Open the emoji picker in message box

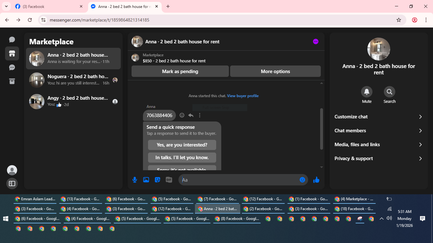[302, 180]
